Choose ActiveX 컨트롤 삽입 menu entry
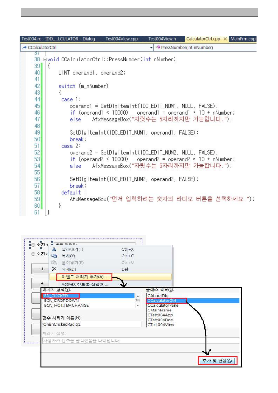The width and height of the screenshot is (278, 393). 84,284
